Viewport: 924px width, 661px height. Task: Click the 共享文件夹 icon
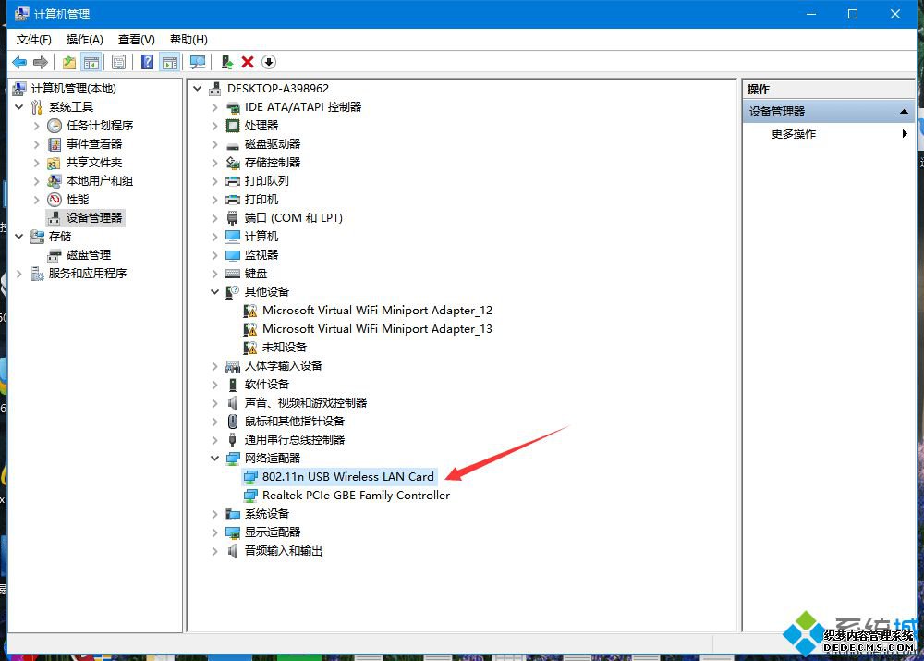coord(54,163)
